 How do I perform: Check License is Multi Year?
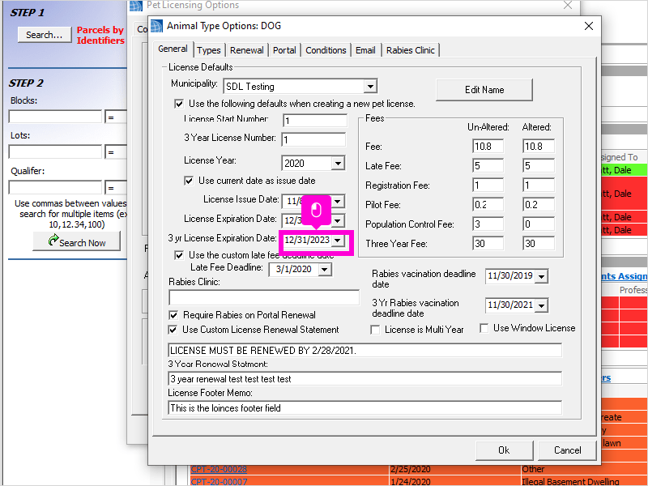tap(375, 330)
